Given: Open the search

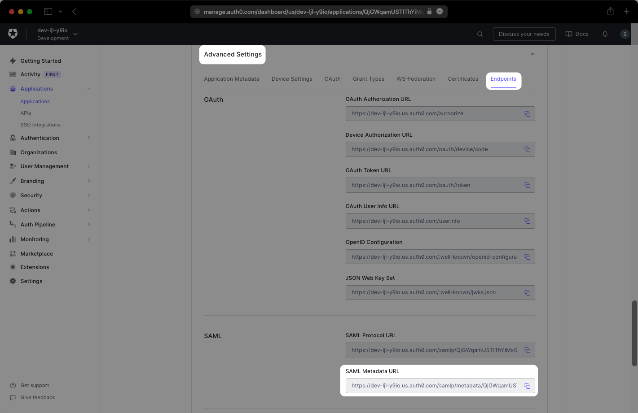Looking at the screenshot, I should coord(480,34).
